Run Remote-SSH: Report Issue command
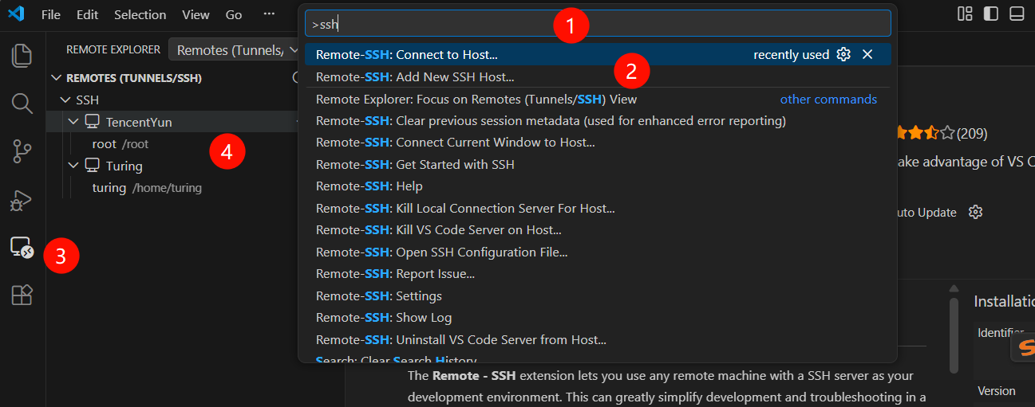Image resolution: width=1035 pixels, height=407 pixels. [598, 274]
